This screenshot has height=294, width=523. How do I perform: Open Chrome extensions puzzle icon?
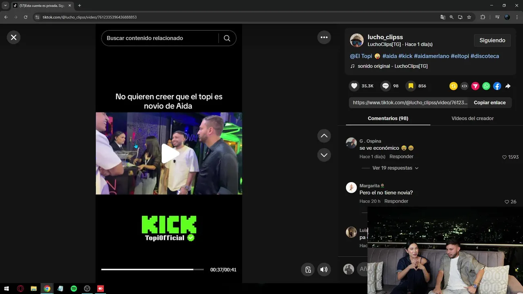[x=483, y=17]
